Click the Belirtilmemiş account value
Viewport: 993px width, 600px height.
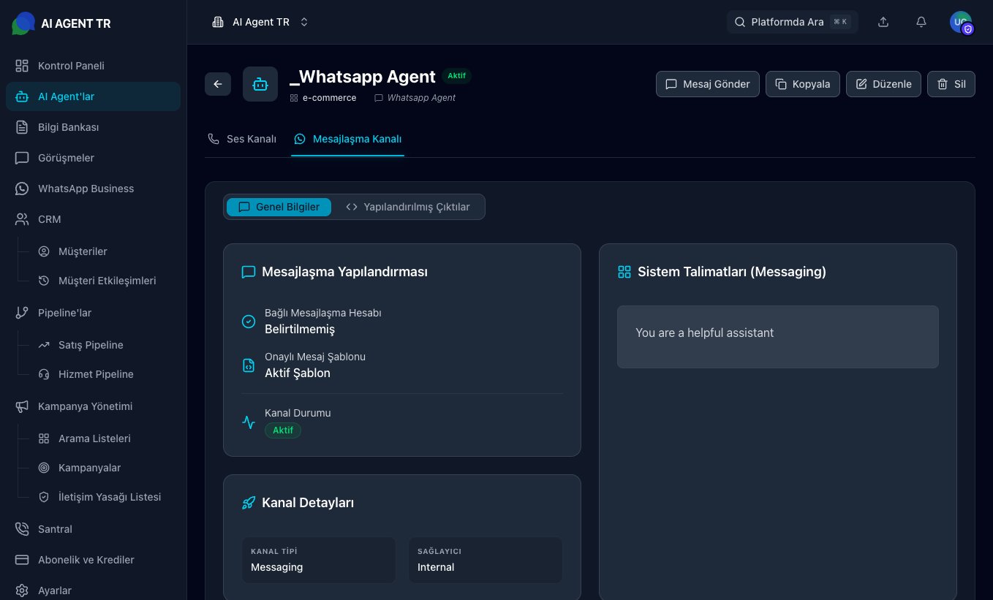(x=300, y=329)
